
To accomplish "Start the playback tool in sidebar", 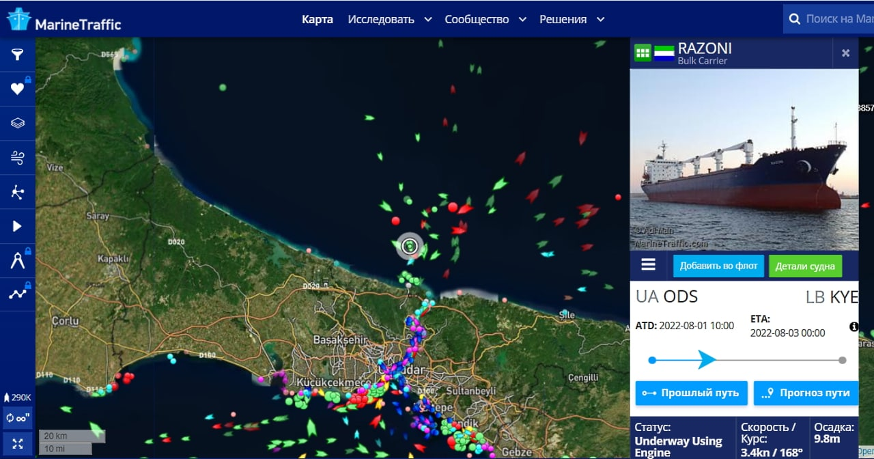I will point(17,226).
